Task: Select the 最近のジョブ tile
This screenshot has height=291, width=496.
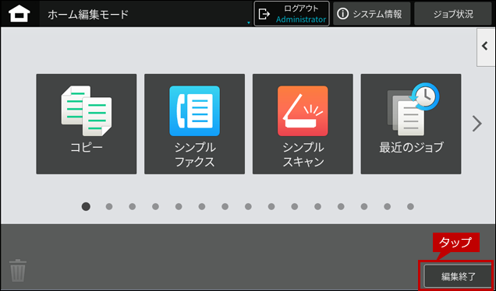Action: 411,124
